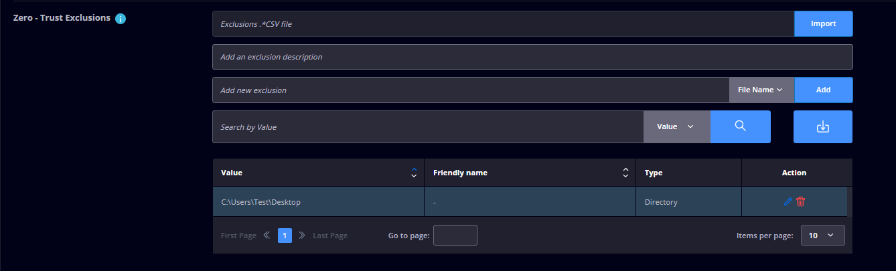Click the Add exclusion button
Image resolution: width=896 pixels, height=271 pixels.
tap(823, 90)
